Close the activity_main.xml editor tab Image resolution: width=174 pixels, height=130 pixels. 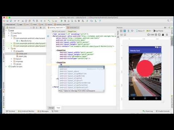64,28
